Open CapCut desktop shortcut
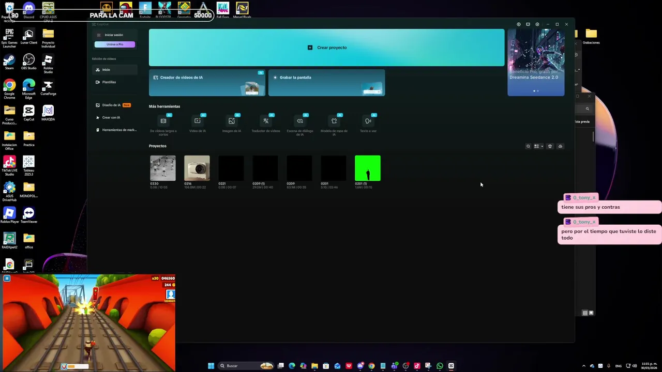Viewport: 662px width, 372px height. click(x=29, y=113)
